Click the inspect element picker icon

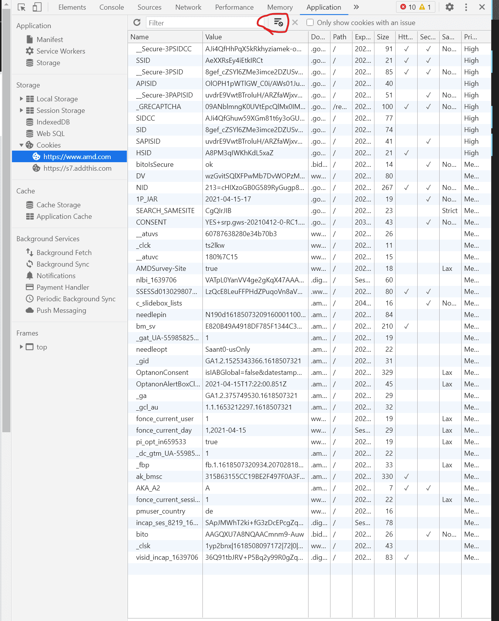tap(22, 7)
